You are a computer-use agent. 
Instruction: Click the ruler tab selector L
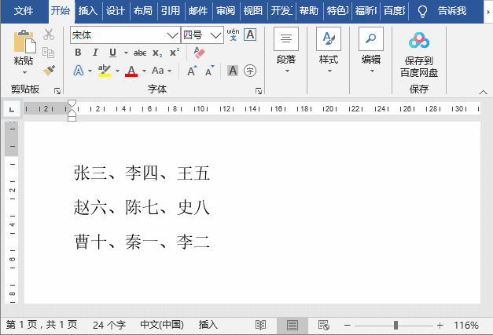(12, 109)
